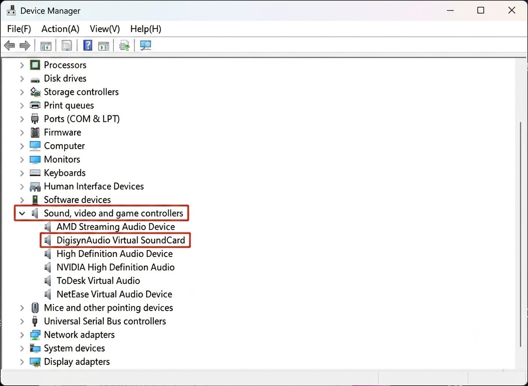This screenshot has width=528, height=386.
Task: Expand the System devices category
Action: point(22,348)
